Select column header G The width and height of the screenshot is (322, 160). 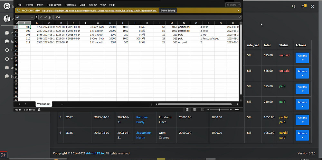pyautogui.click(x=98, y=23)
